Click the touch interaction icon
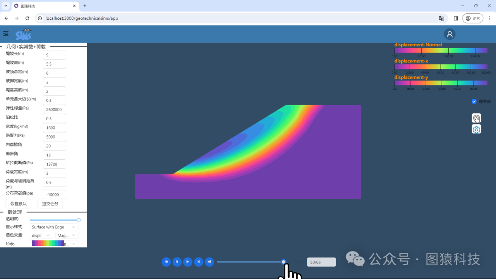This screenshot has height=279, width=496. (x=476, y=118)
